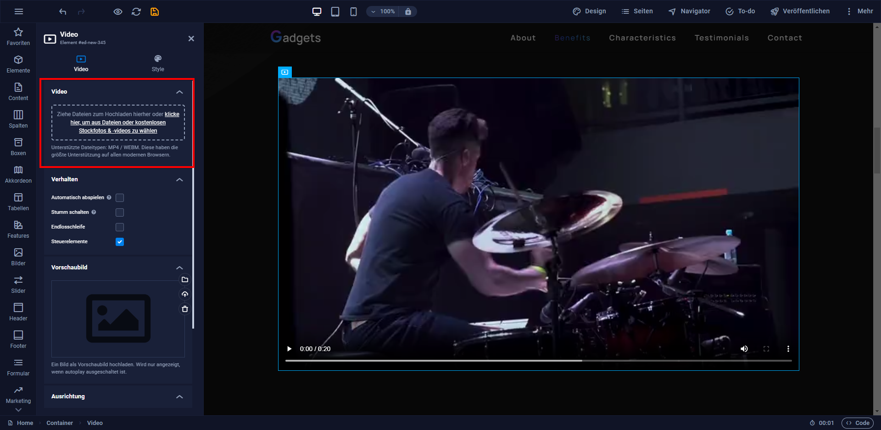
Task: Show help for Stumm schalten
Action: coord(94,212)
